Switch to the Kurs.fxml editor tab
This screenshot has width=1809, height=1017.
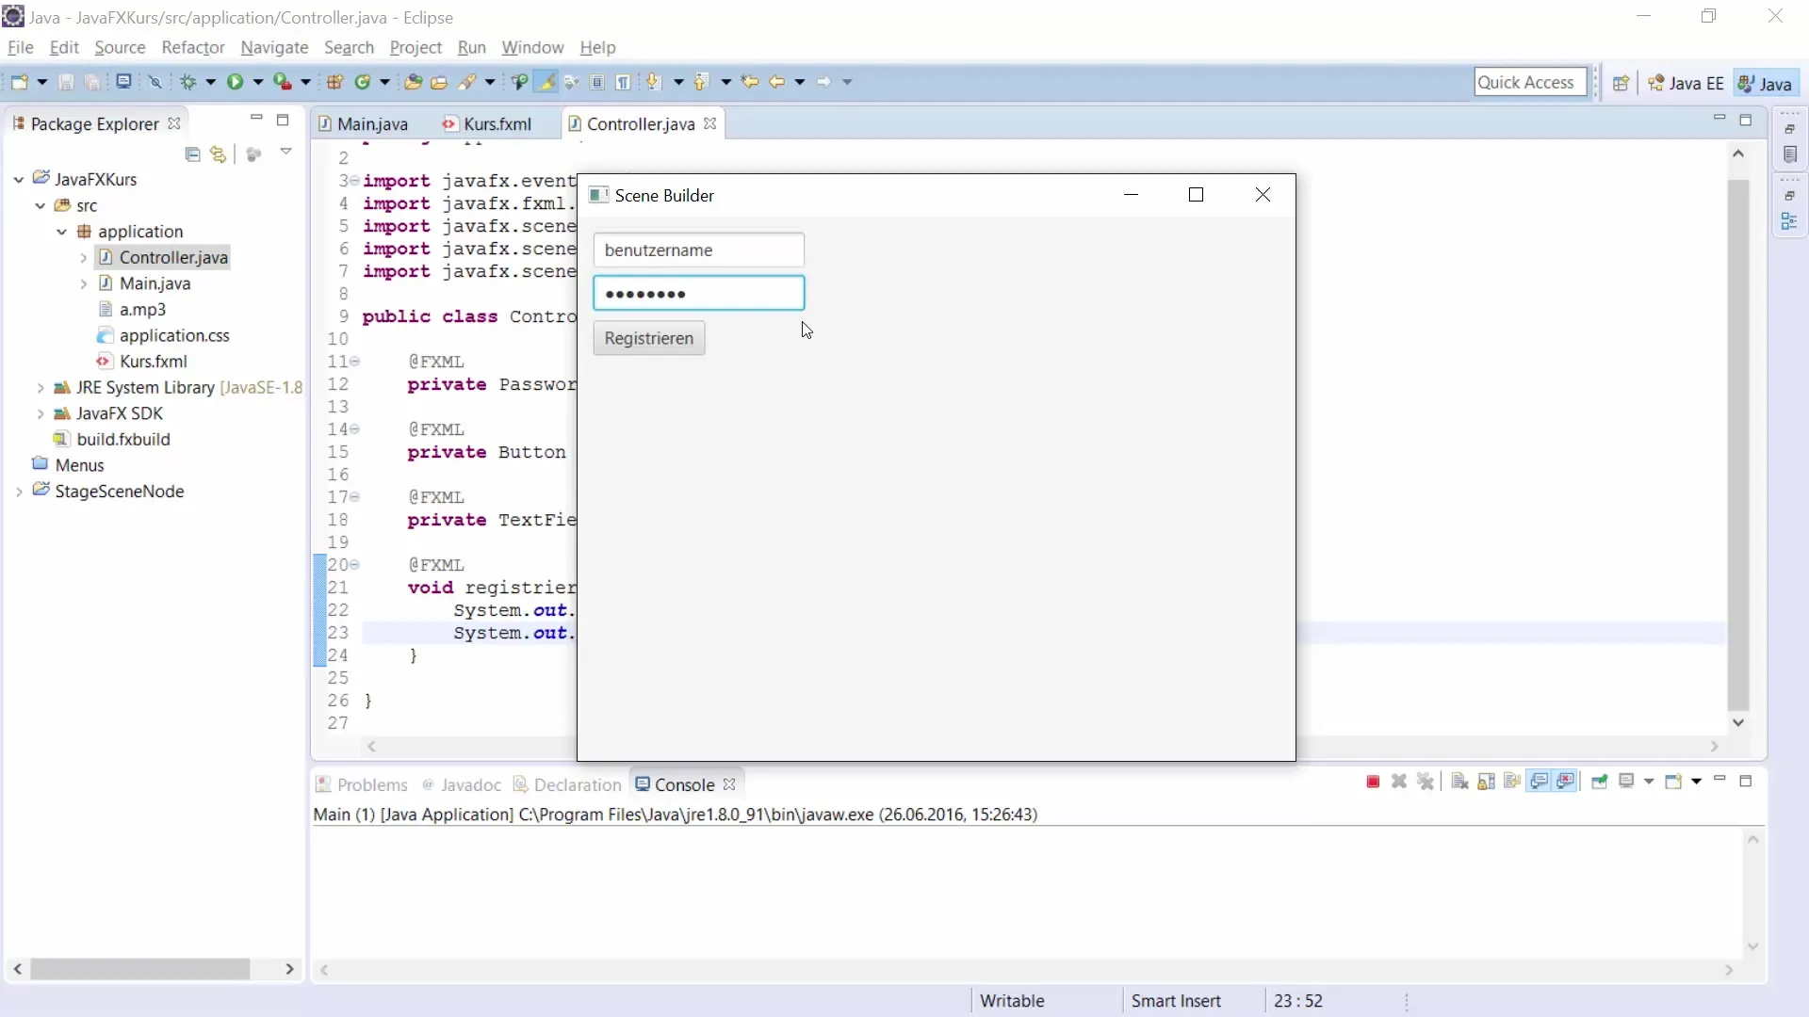497,124
